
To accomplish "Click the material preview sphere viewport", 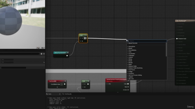I will point(23,24).
